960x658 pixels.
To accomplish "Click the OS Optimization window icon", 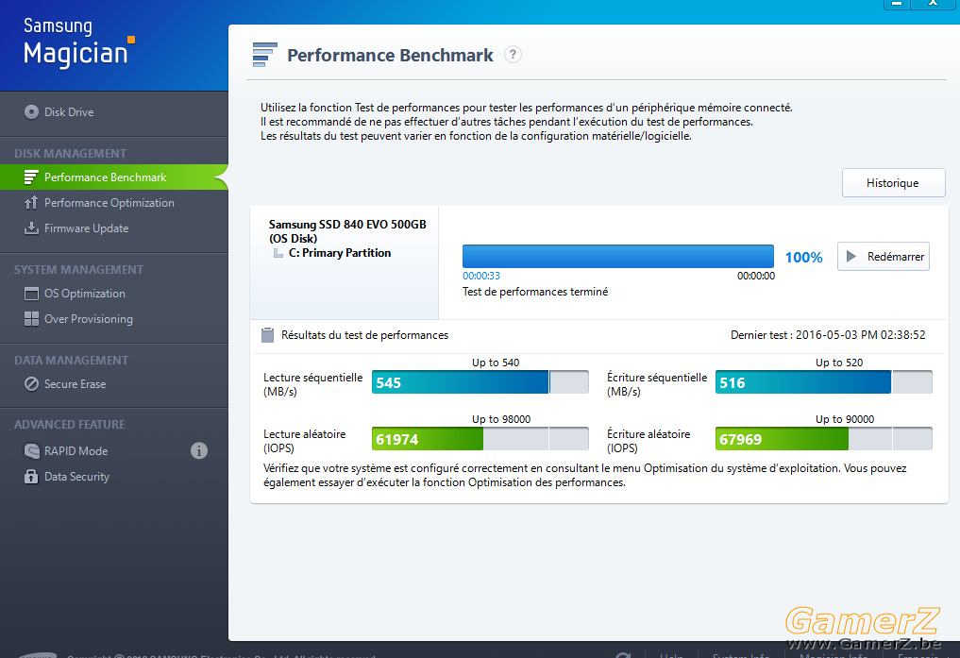I will click(x=31, y=294).
